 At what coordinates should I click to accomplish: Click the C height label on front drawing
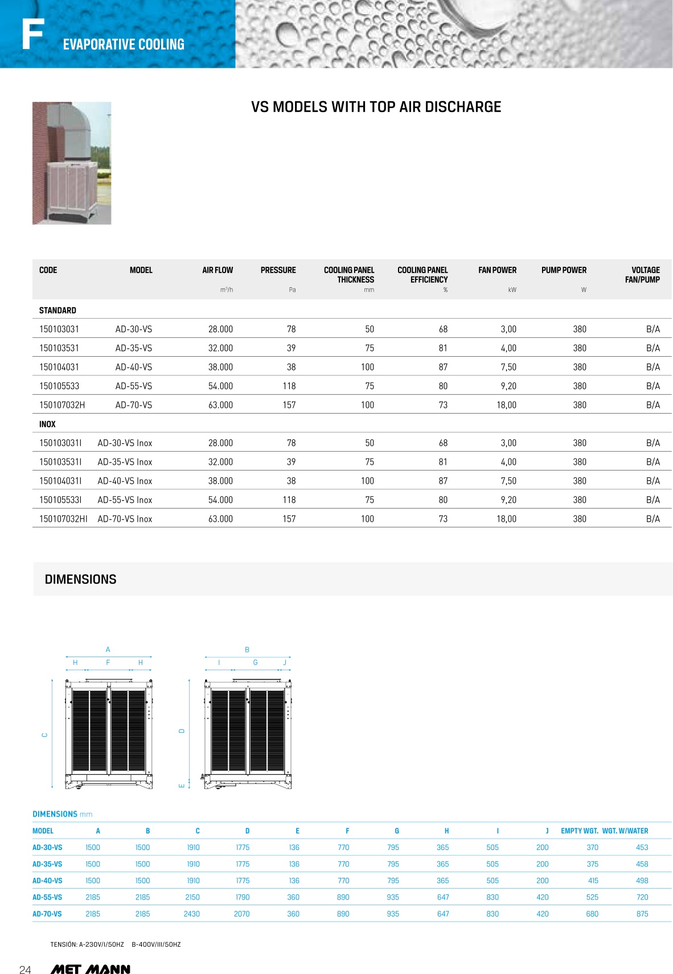coord(45,735)
